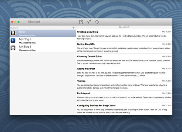
Task: Click the GitHub icon of My Blog 3
Action: tap(13, 48)
